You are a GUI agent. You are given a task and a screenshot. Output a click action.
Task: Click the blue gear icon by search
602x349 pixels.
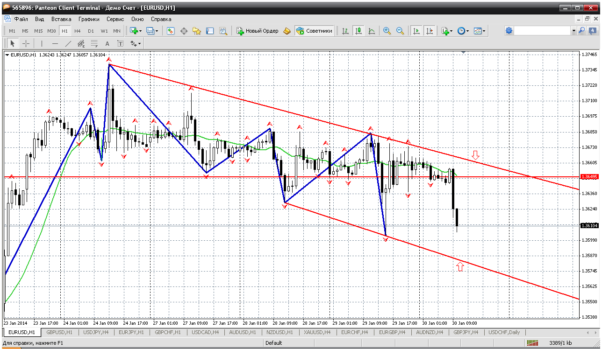pyautogui.click(x=509, y=31)
